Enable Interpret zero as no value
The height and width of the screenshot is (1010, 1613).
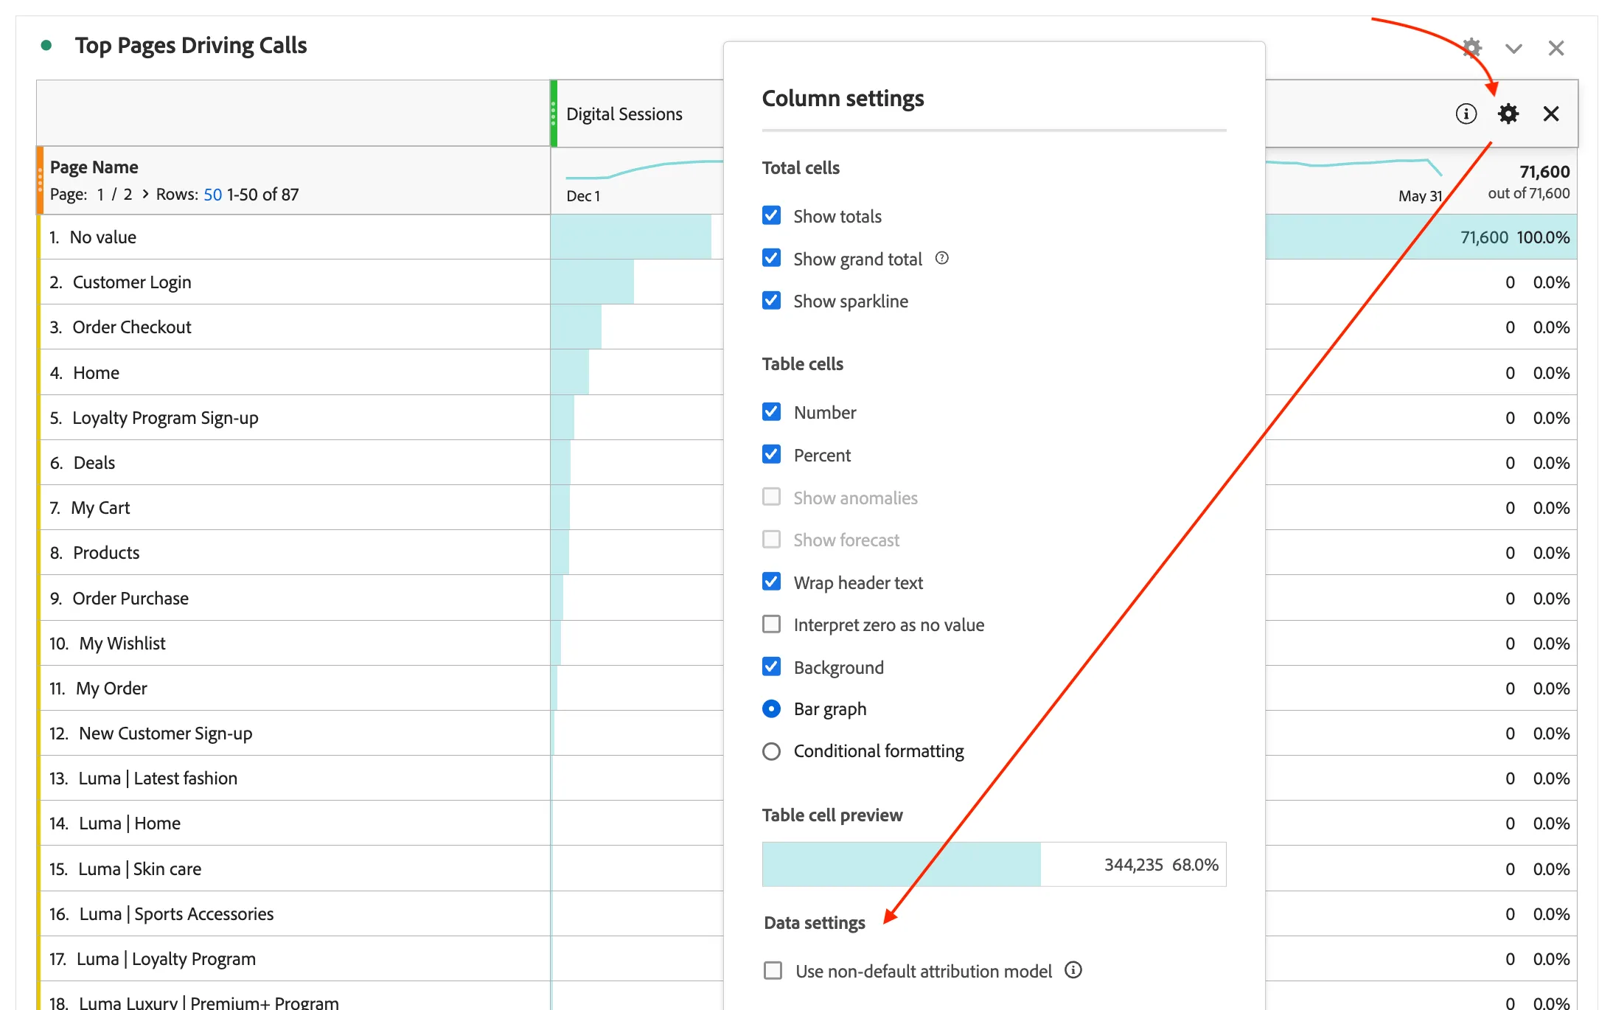[x=771, y=624]
